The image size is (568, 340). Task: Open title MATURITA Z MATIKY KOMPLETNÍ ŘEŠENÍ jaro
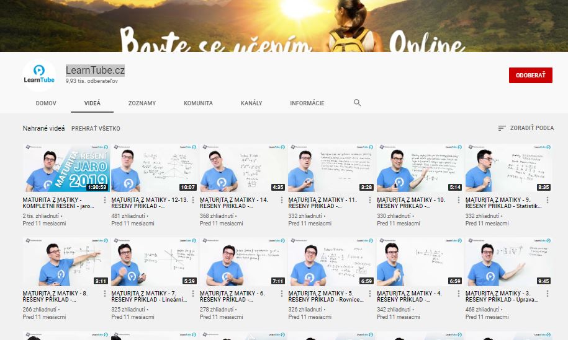click(x=58, y=203)
